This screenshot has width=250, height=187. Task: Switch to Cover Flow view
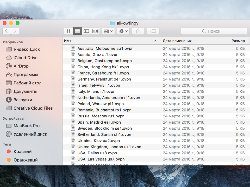[x=95, y=31]
